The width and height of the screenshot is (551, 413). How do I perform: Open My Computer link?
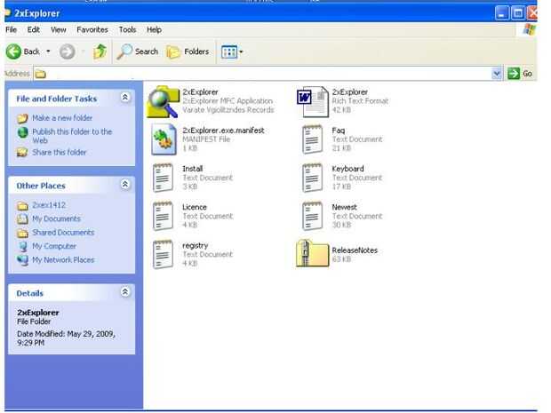click(54, 246)
